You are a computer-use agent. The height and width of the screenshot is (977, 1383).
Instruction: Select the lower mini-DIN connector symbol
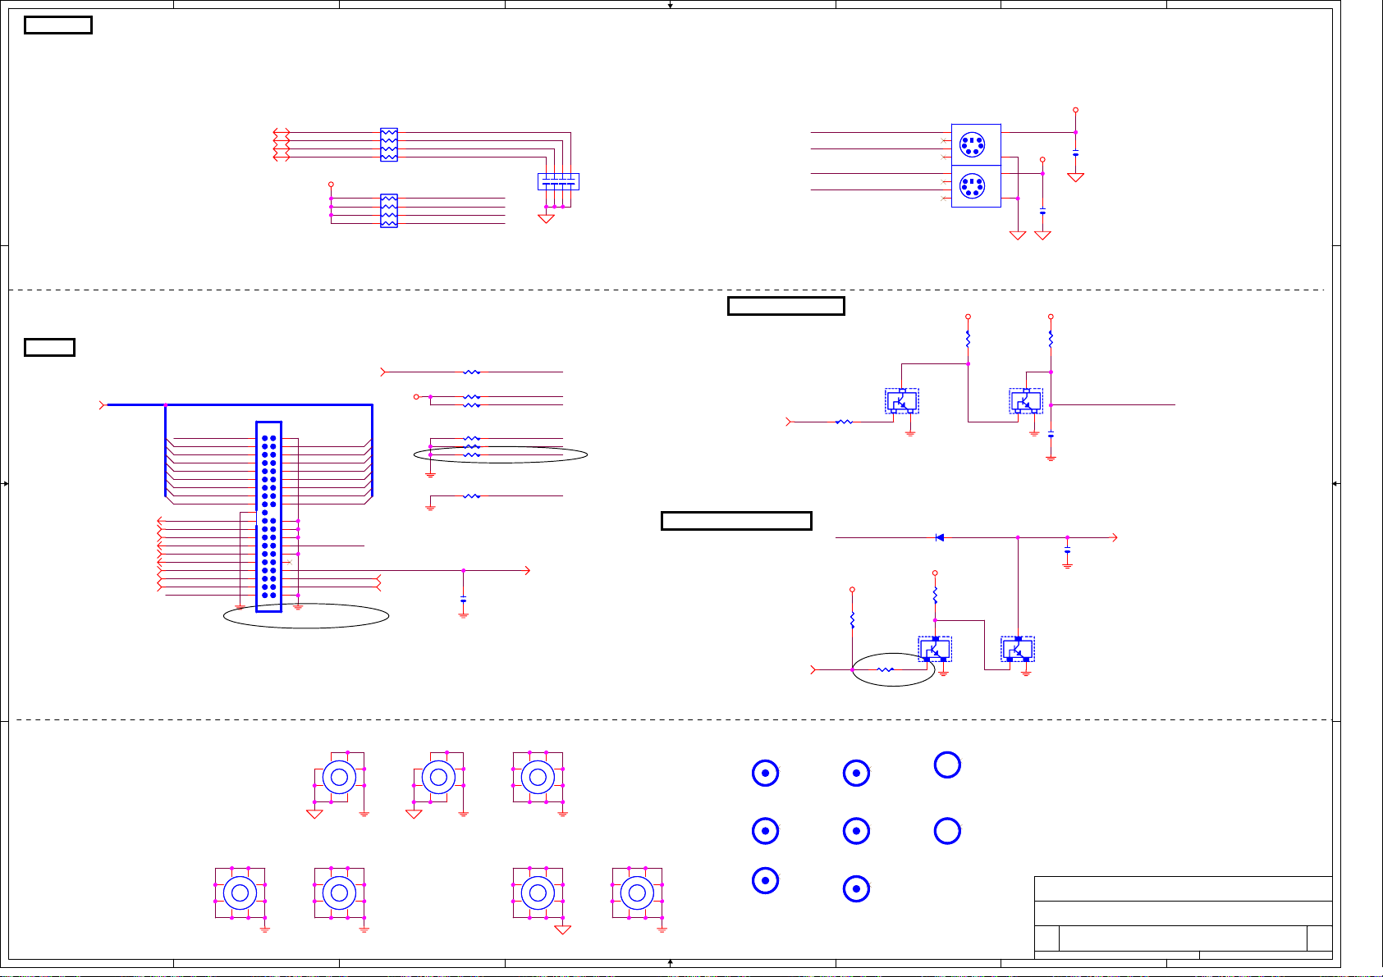976,186
